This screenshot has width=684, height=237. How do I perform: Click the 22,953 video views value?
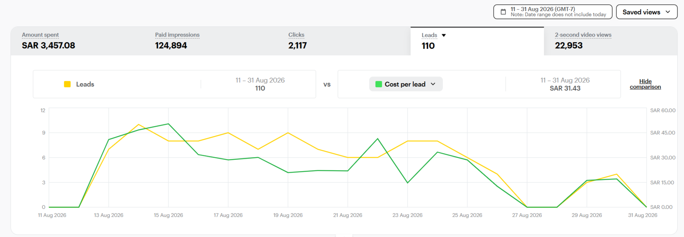point(569,45)
